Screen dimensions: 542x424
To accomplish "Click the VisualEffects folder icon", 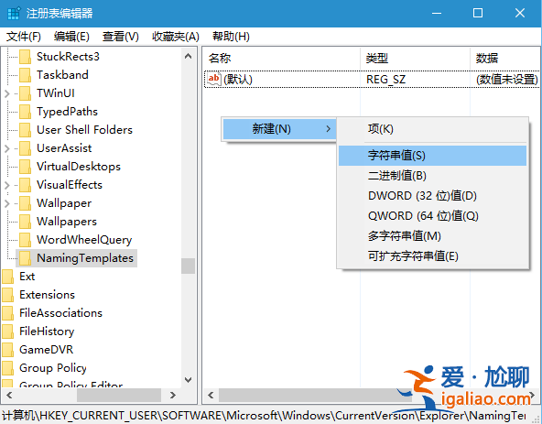I will pyautogui.click(x=26, y=185).
